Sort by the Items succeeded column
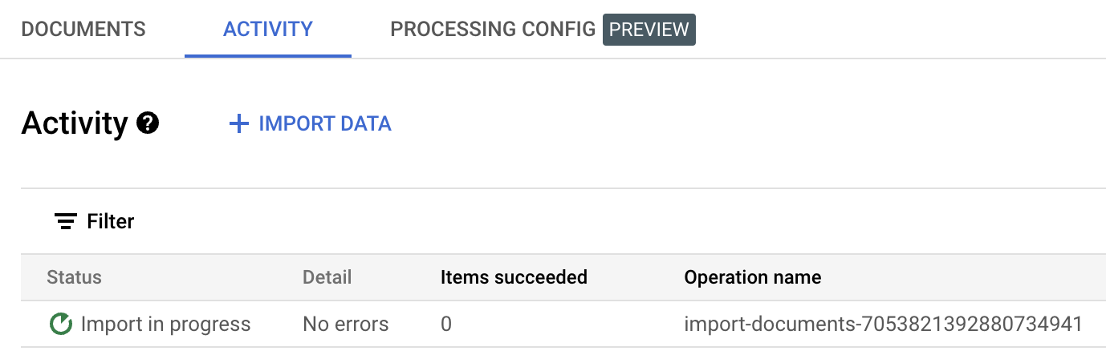This screenshot has width=1106, height=359. [x=514, y=277]
